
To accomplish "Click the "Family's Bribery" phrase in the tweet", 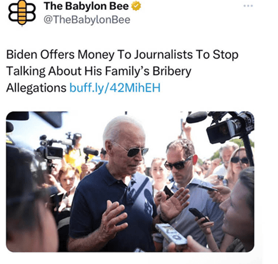I will click(148, 71).
